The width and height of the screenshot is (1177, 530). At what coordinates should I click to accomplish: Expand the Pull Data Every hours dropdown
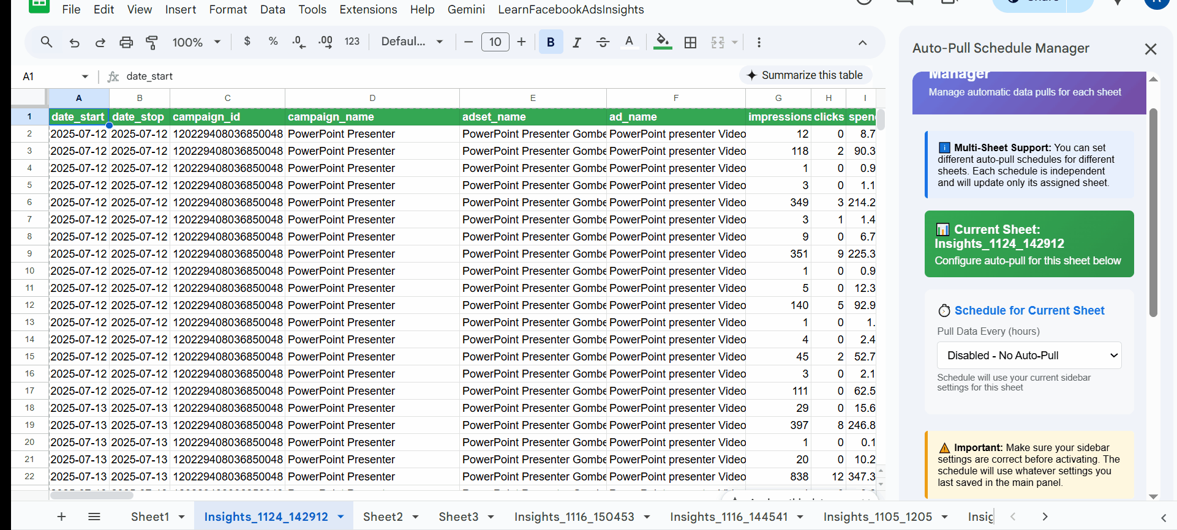[x=1029, y=356]
